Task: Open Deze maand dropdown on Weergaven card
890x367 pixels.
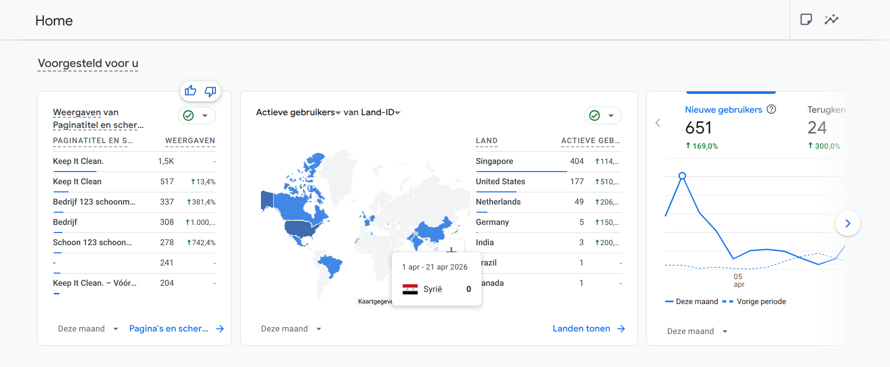Action: click(88, 329)
